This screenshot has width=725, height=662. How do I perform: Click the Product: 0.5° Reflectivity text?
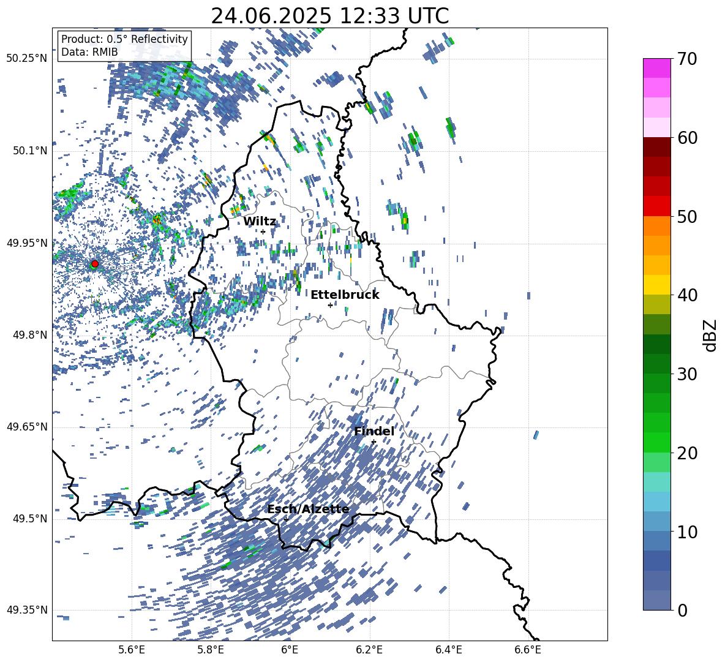pyautogui.click(x=124, y=39)
